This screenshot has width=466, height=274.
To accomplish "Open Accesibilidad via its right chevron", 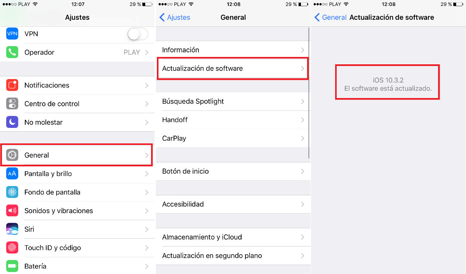I will click(303, 204).
